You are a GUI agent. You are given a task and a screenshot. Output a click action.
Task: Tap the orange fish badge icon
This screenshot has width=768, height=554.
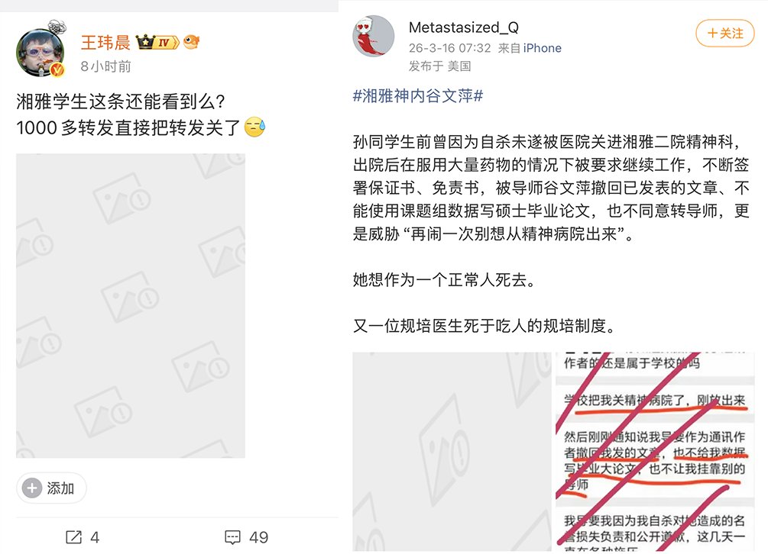coord(191,43)
